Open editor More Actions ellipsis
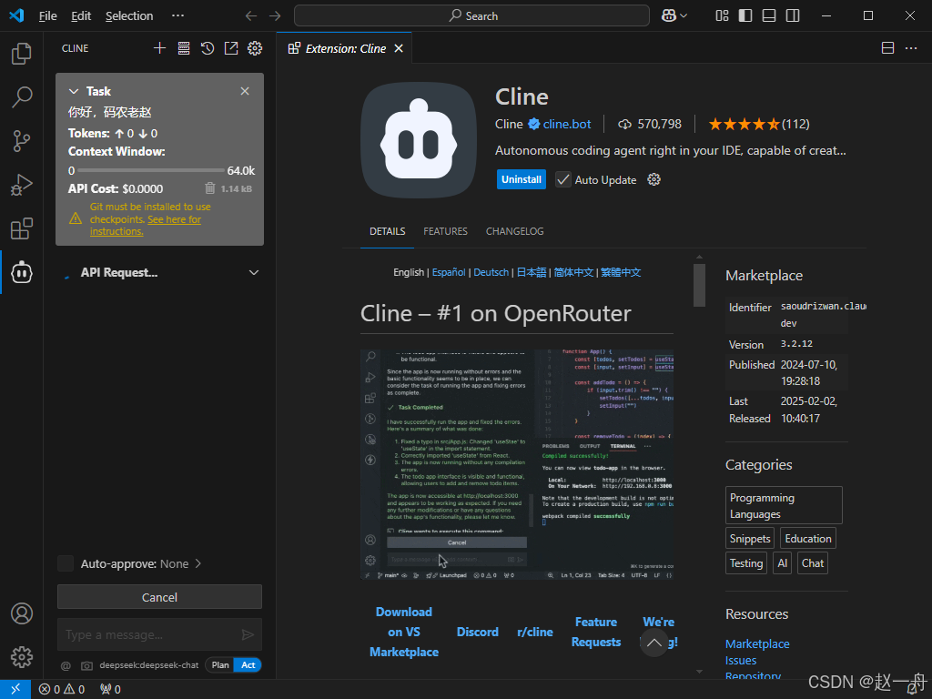Viewport: 932px width, 699px height. tap(911, 48)
